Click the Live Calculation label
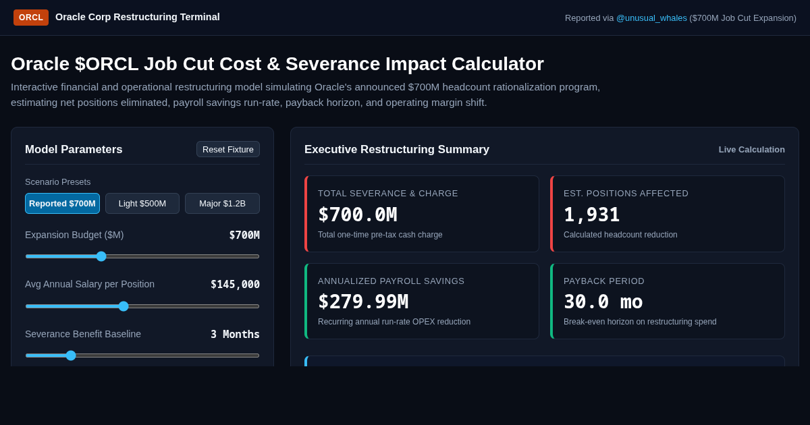This screenshot has width=810, height=425. [x=752, y=150]
